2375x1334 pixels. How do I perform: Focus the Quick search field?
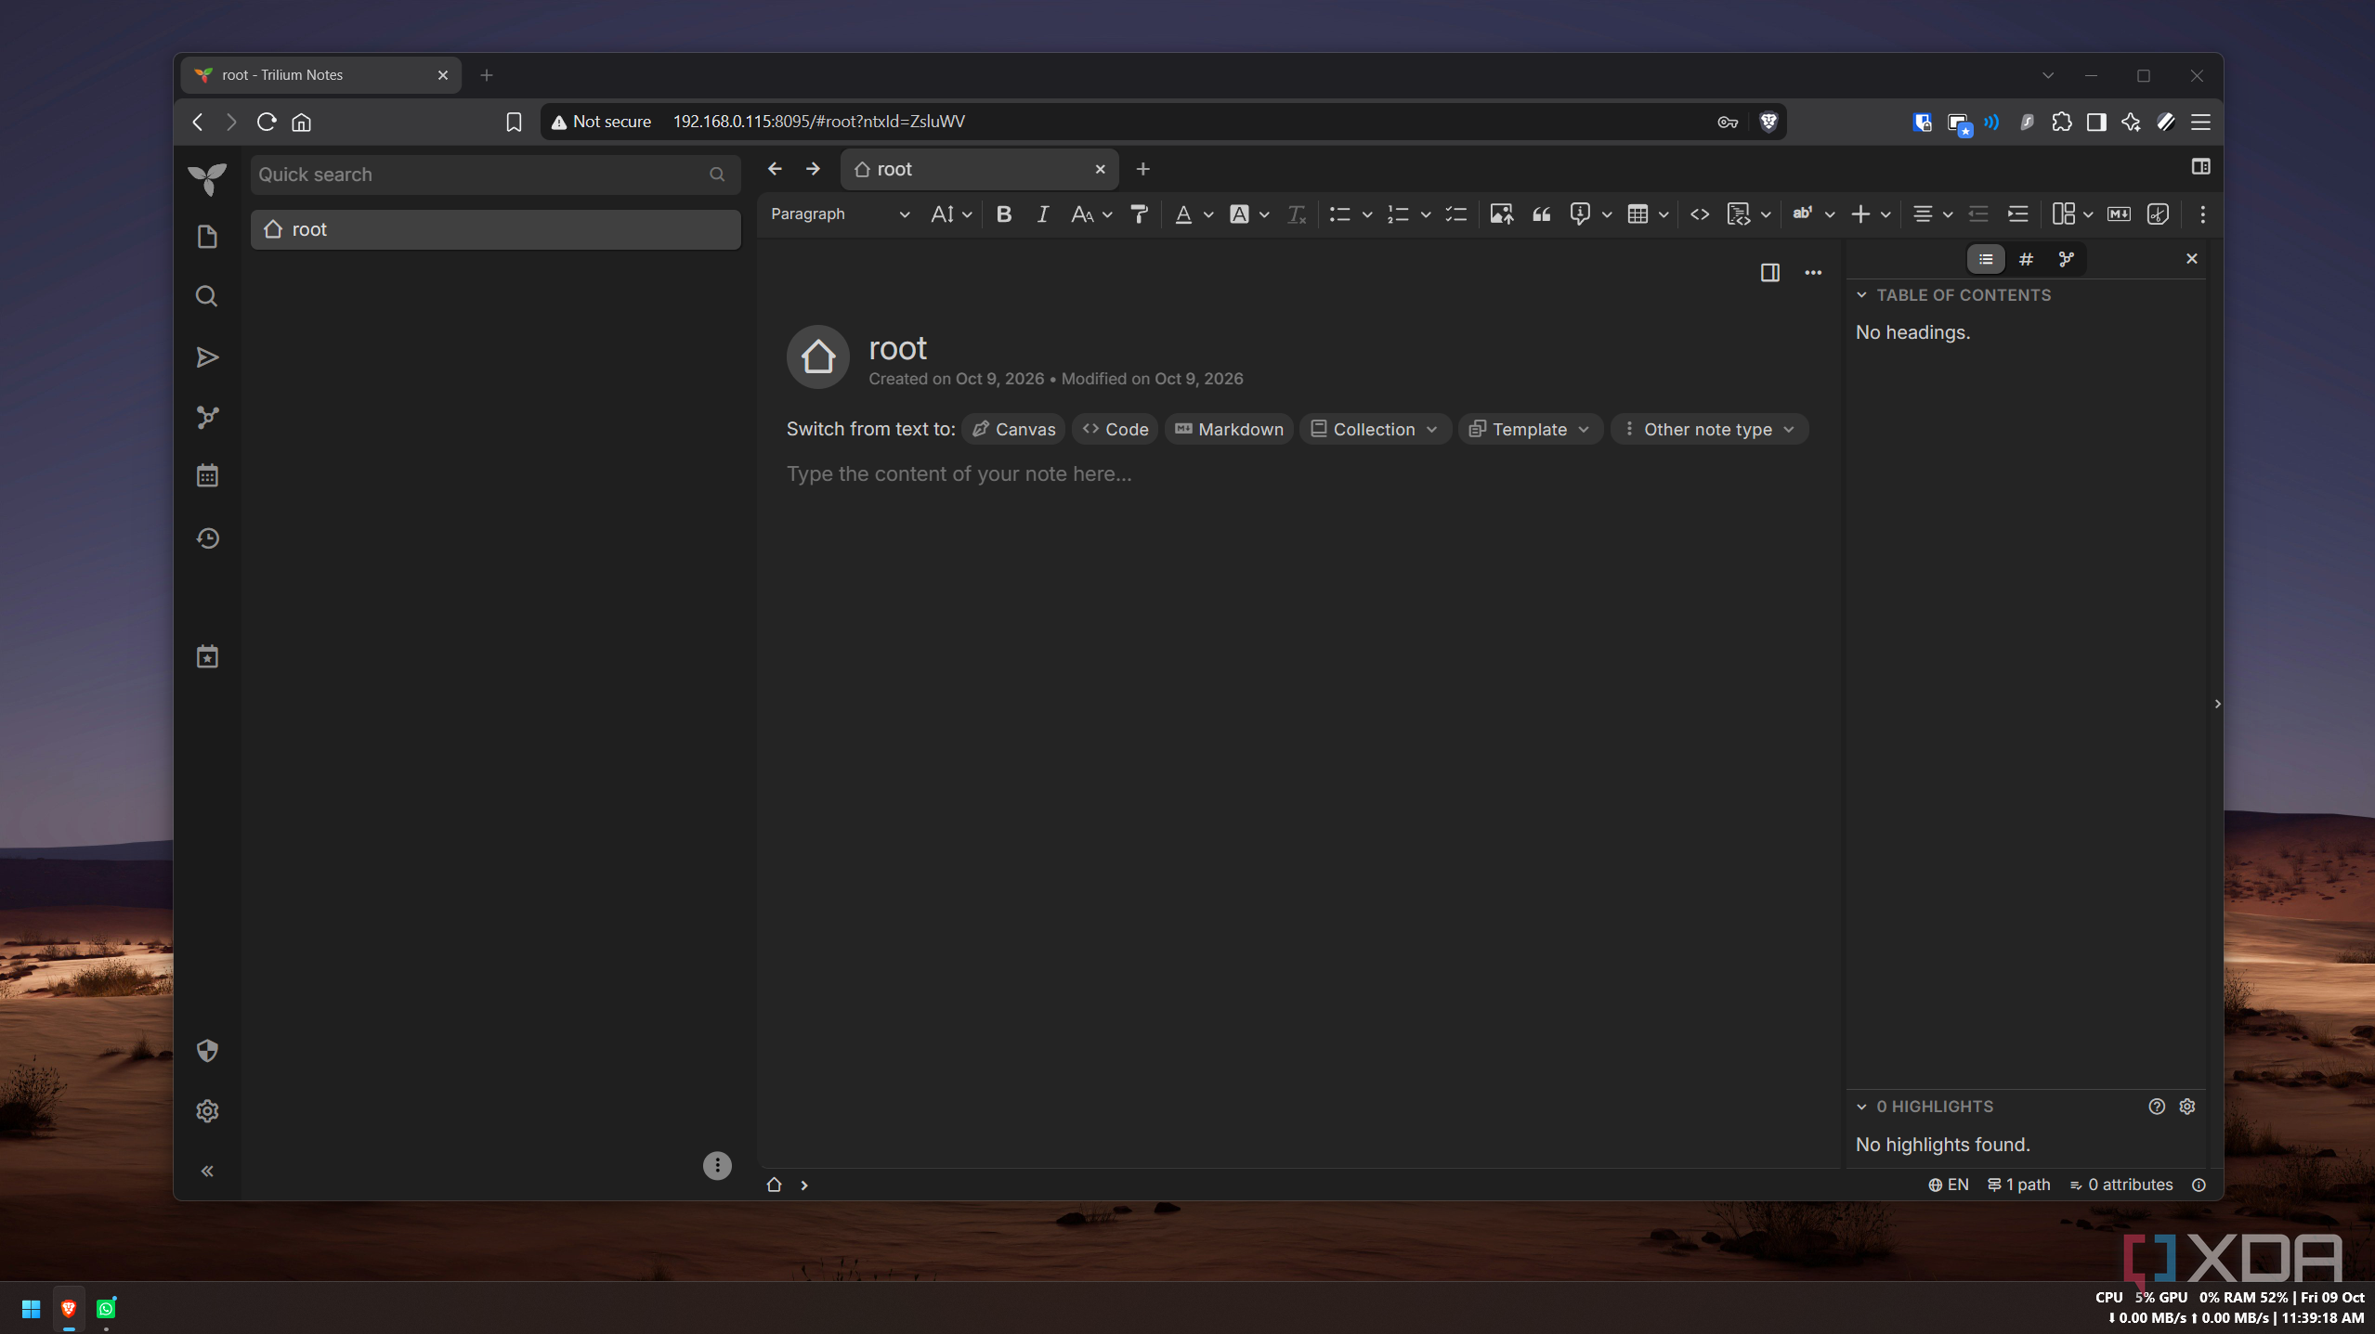click(495, 175)
